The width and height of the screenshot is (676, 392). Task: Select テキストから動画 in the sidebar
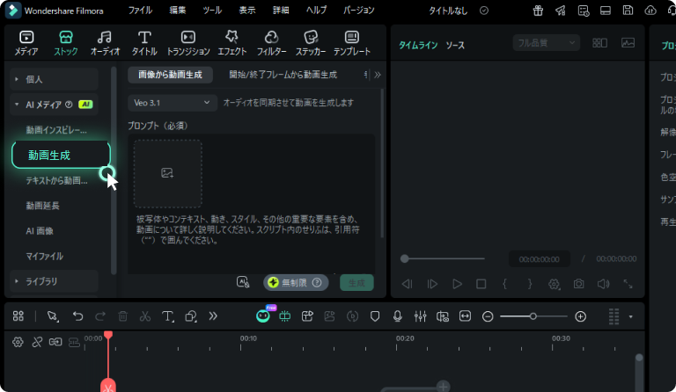56,181
